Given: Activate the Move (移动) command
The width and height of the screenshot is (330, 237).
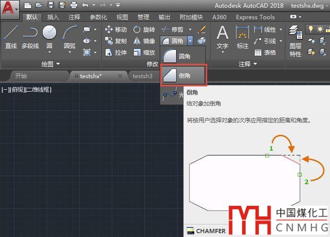Looking at the screenshot, I should (116, 29).
